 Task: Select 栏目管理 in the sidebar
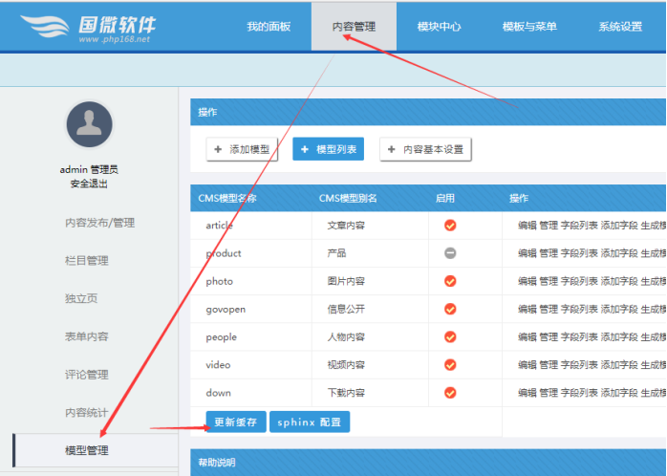click(x=87, y=260)
